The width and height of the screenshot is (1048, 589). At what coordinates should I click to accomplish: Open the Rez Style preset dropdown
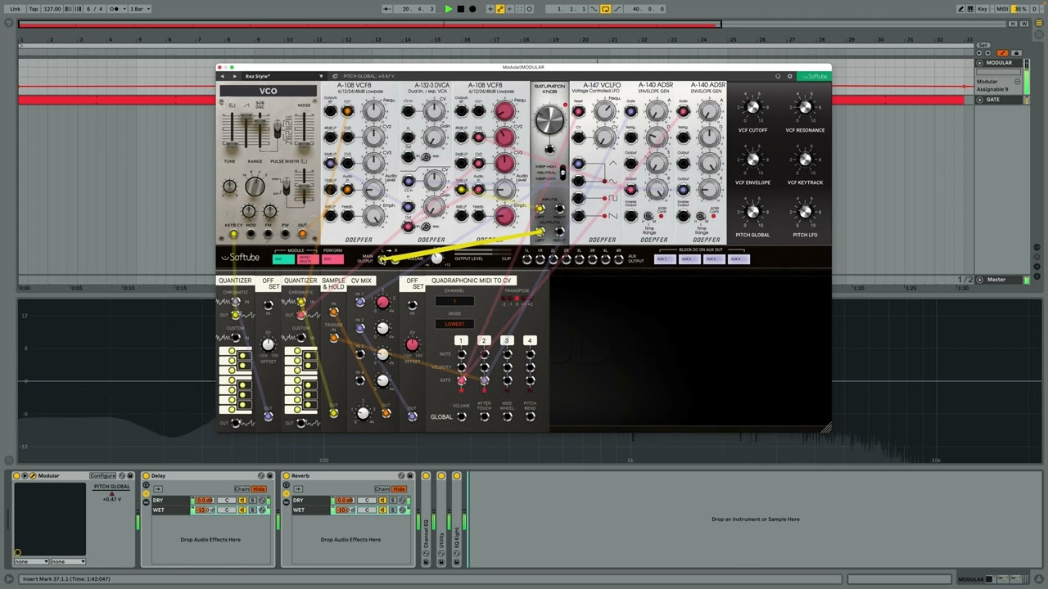click(283, 76)
